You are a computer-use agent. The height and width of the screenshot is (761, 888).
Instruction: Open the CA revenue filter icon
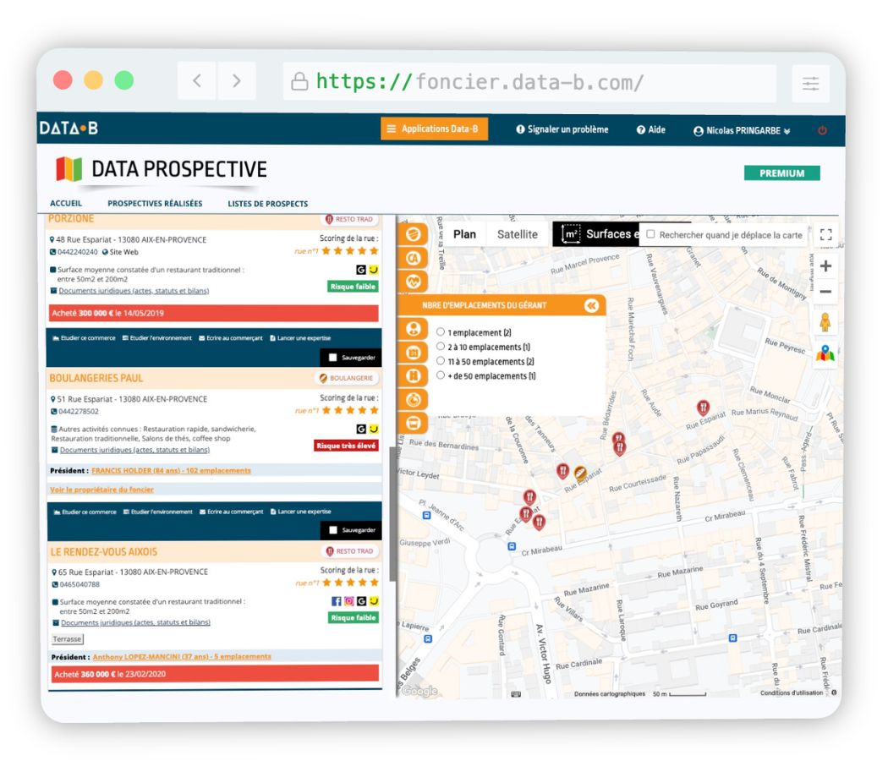(x=414, y=258)
